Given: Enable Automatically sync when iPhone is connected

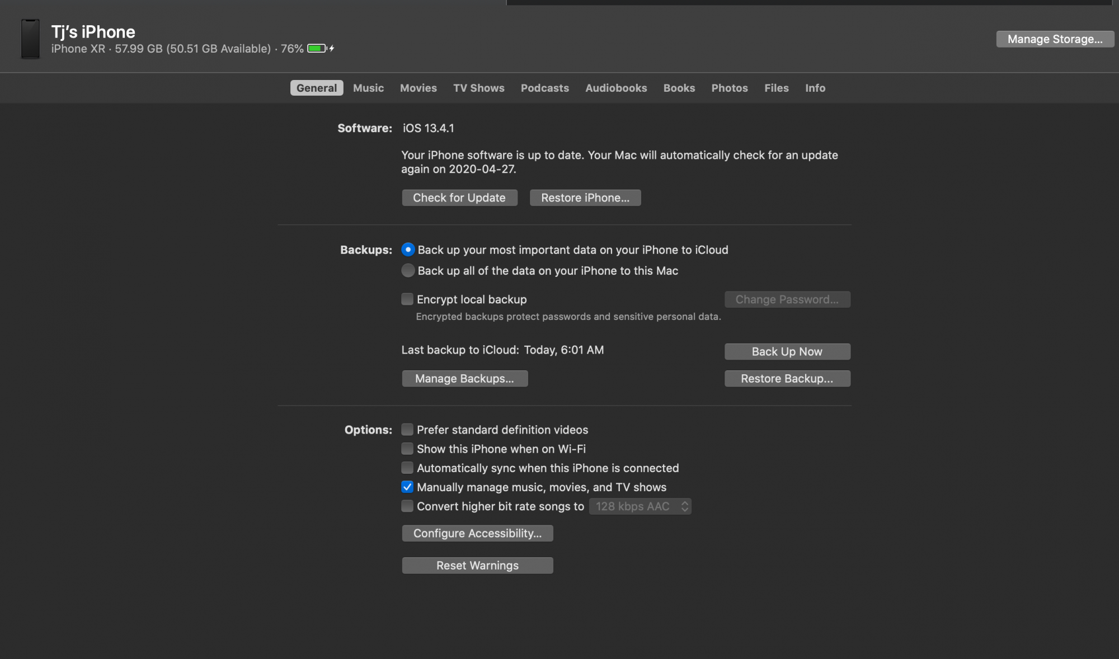Looking at the screenshot, I should 407,468.
